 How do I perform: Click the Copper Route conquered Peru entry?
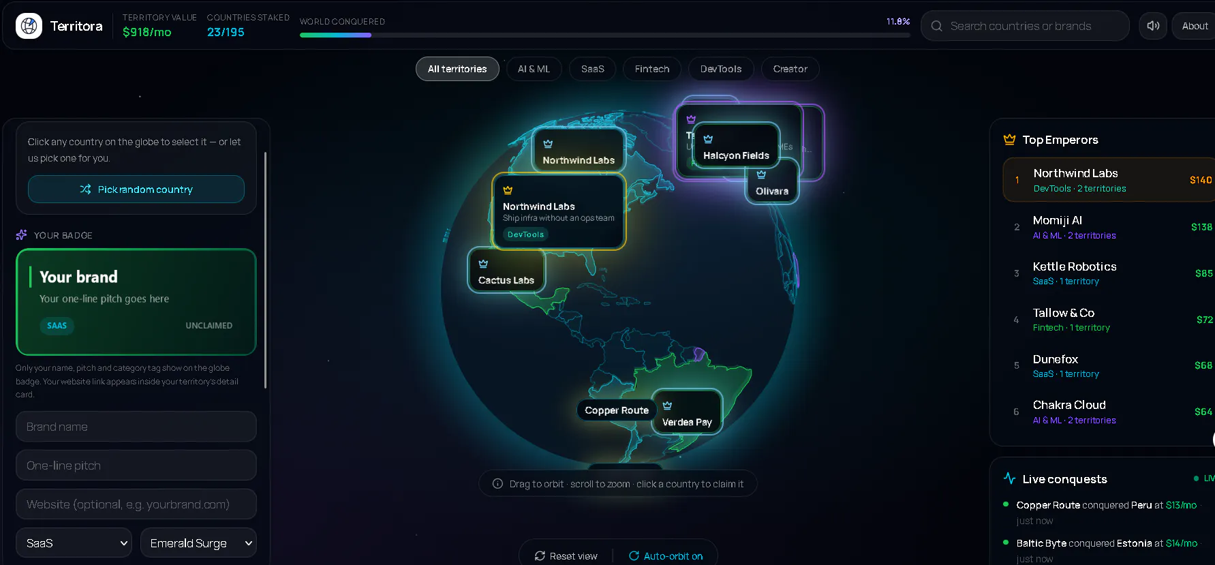coord(1109,513)
